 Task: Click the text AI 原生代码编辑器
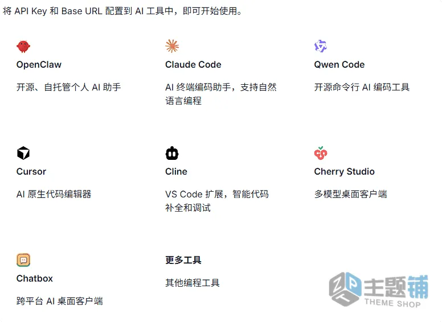point(54,194)
